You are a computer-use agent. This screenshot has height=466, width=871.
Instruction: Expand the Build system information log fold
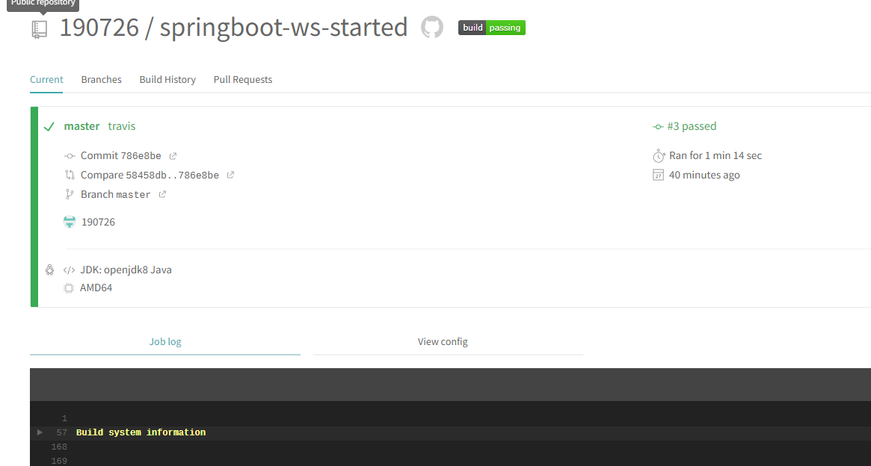[40, 432]
